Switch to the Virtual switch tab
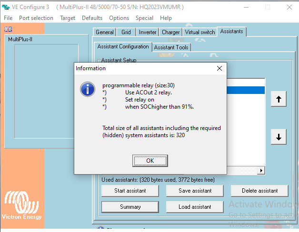Viewport: 299px width, 232px height. pos(200,32)
